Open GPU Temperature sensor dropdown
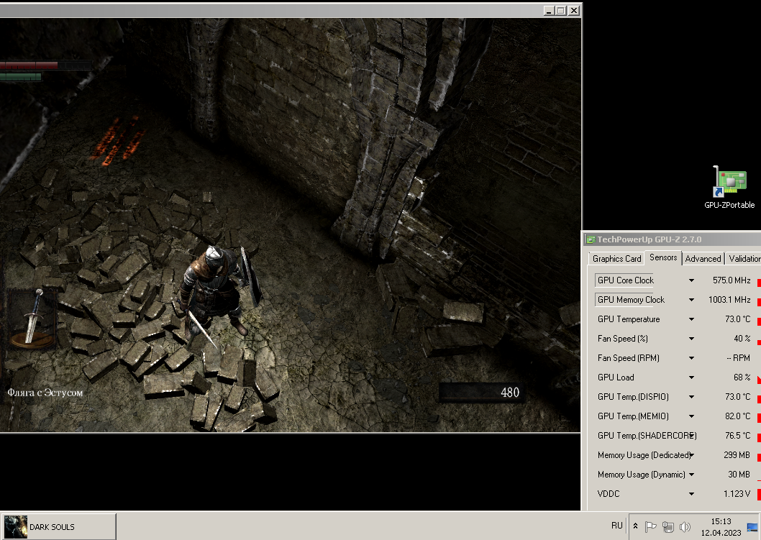This screenshot has width=761, height=540. tap(691, 319)
